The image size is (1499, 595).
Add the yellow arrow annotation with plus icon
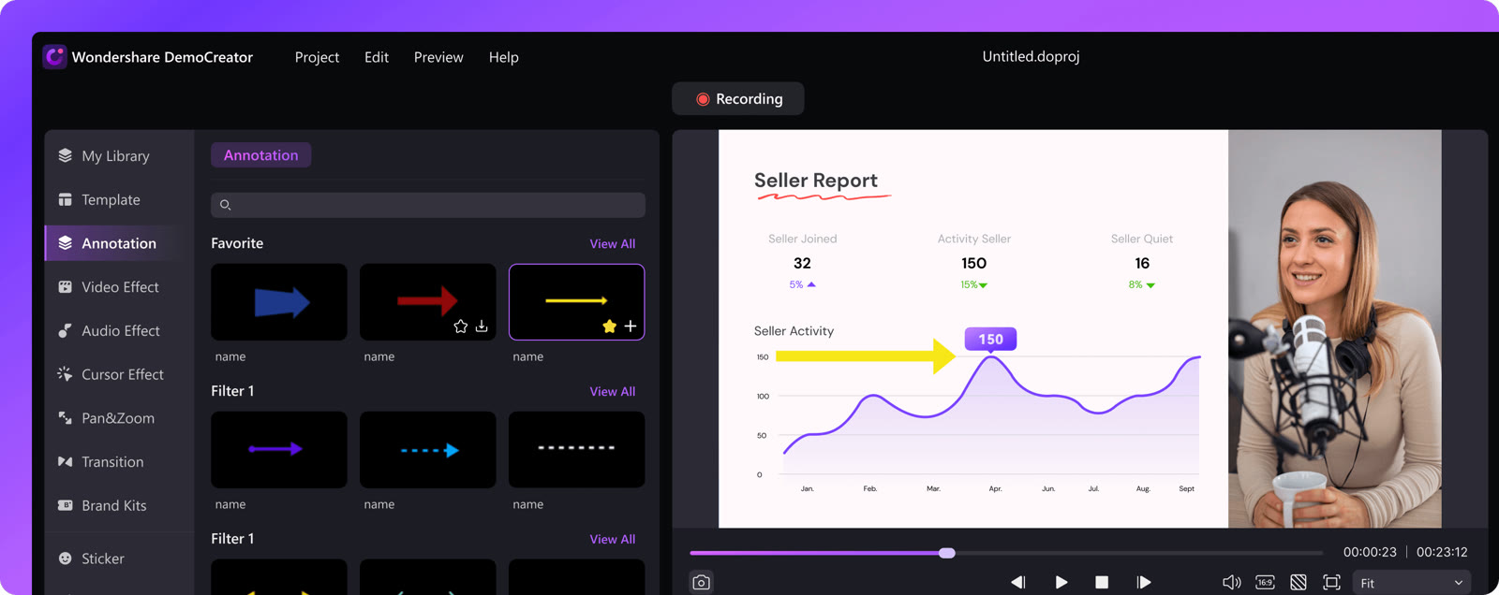coord(631,327)
